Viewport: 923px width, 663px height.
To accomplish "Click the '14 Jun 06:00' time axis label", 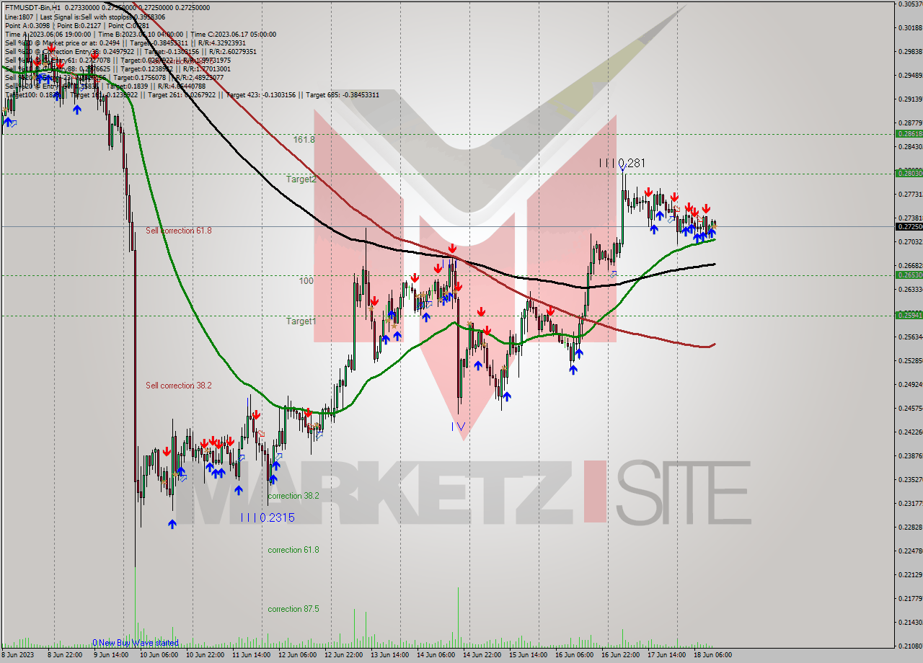I will (x=436, y=656).
